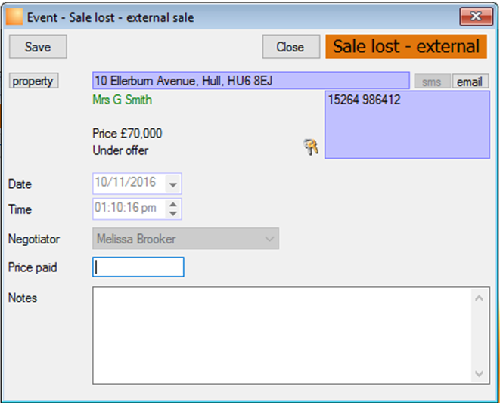Image resolution: width=500 pixels, height=405 pixels.
Task: Click the Price £70,000 text
Action: point(127,133)
